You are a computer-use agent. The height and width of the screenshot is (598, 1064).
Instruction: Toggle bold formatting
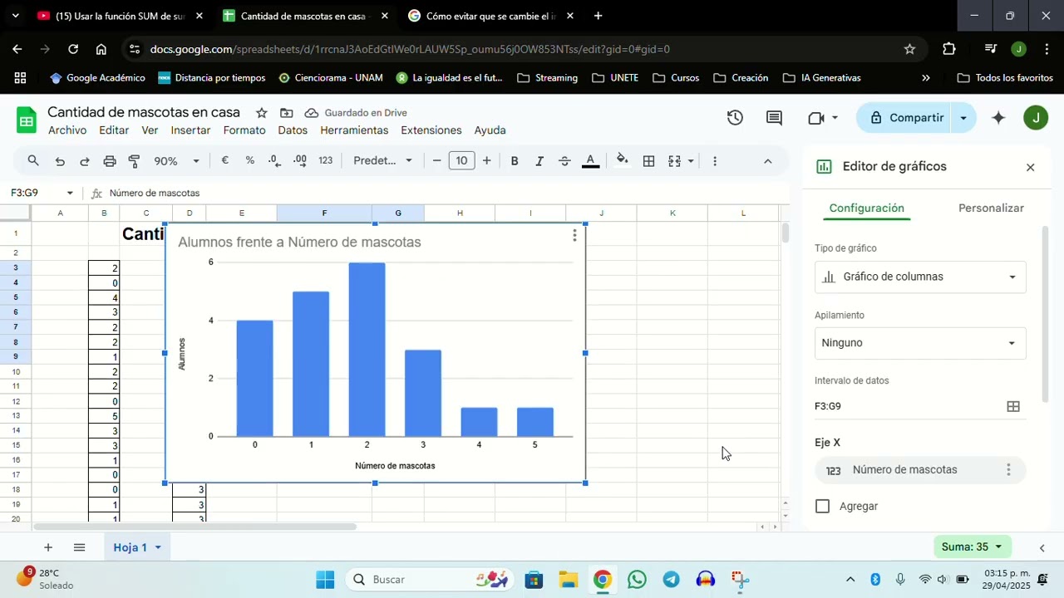click(515, 161)
